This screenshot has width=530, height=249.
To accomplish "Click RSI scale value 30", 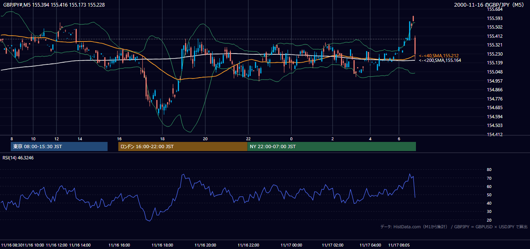I will (x=489, y=211).
